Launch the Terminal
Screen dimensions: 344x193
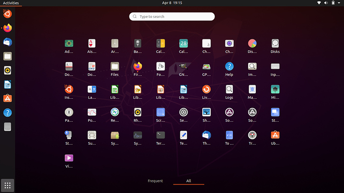[161, 135]
